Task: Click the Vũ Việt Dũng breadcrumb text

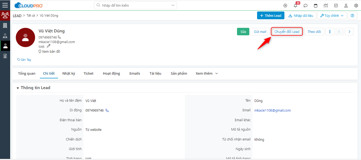Action: [49, 16]
